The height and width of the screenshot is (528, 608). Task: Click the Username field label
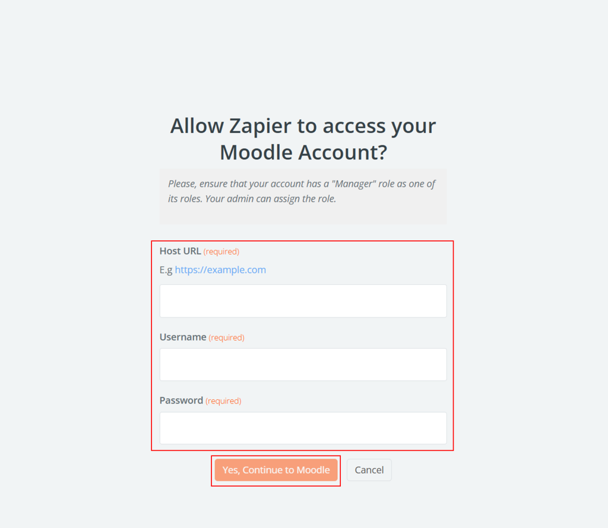(x=183, y=337)
